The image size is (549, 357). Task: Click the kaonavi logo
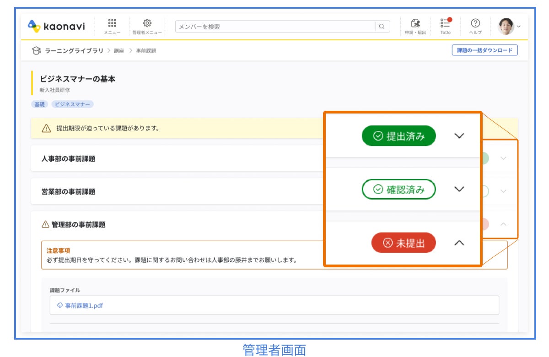pyautogui.click(x=56, y=27)
